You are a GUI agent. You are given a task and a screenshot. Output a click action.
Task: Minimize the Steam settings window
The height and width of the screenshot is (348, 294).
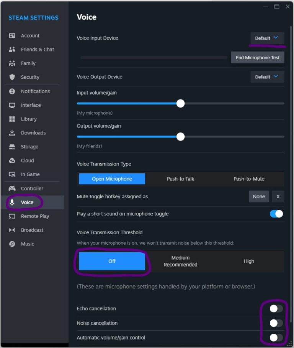tap(266, 7)
